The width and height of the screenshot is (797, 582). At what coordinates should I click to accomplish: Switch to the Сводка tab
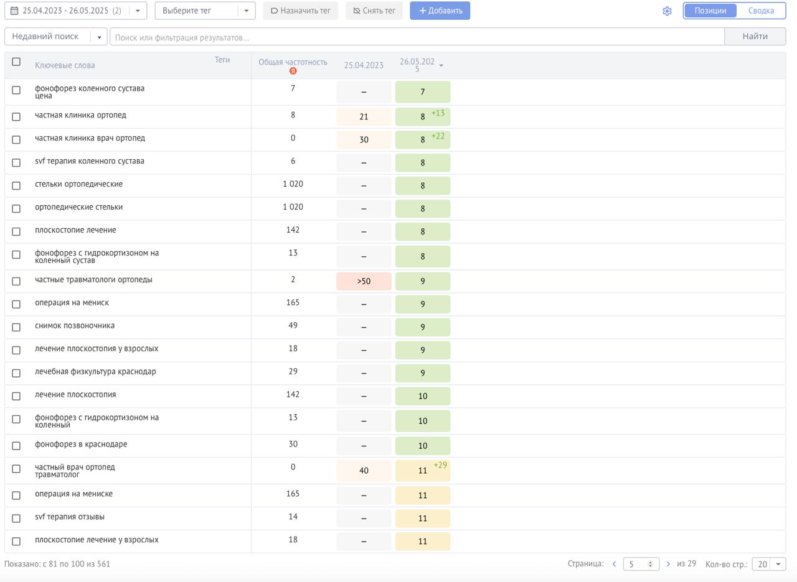(761, 11)
